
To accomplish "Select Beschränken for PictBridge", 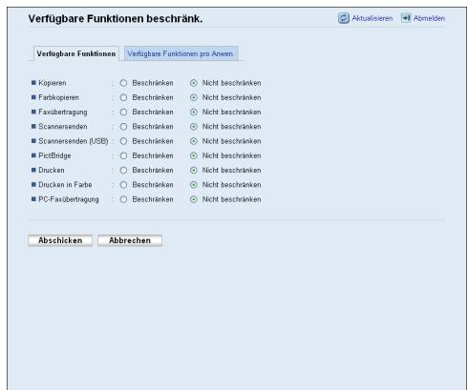I will pyautogui.click(x=123, y=155).
